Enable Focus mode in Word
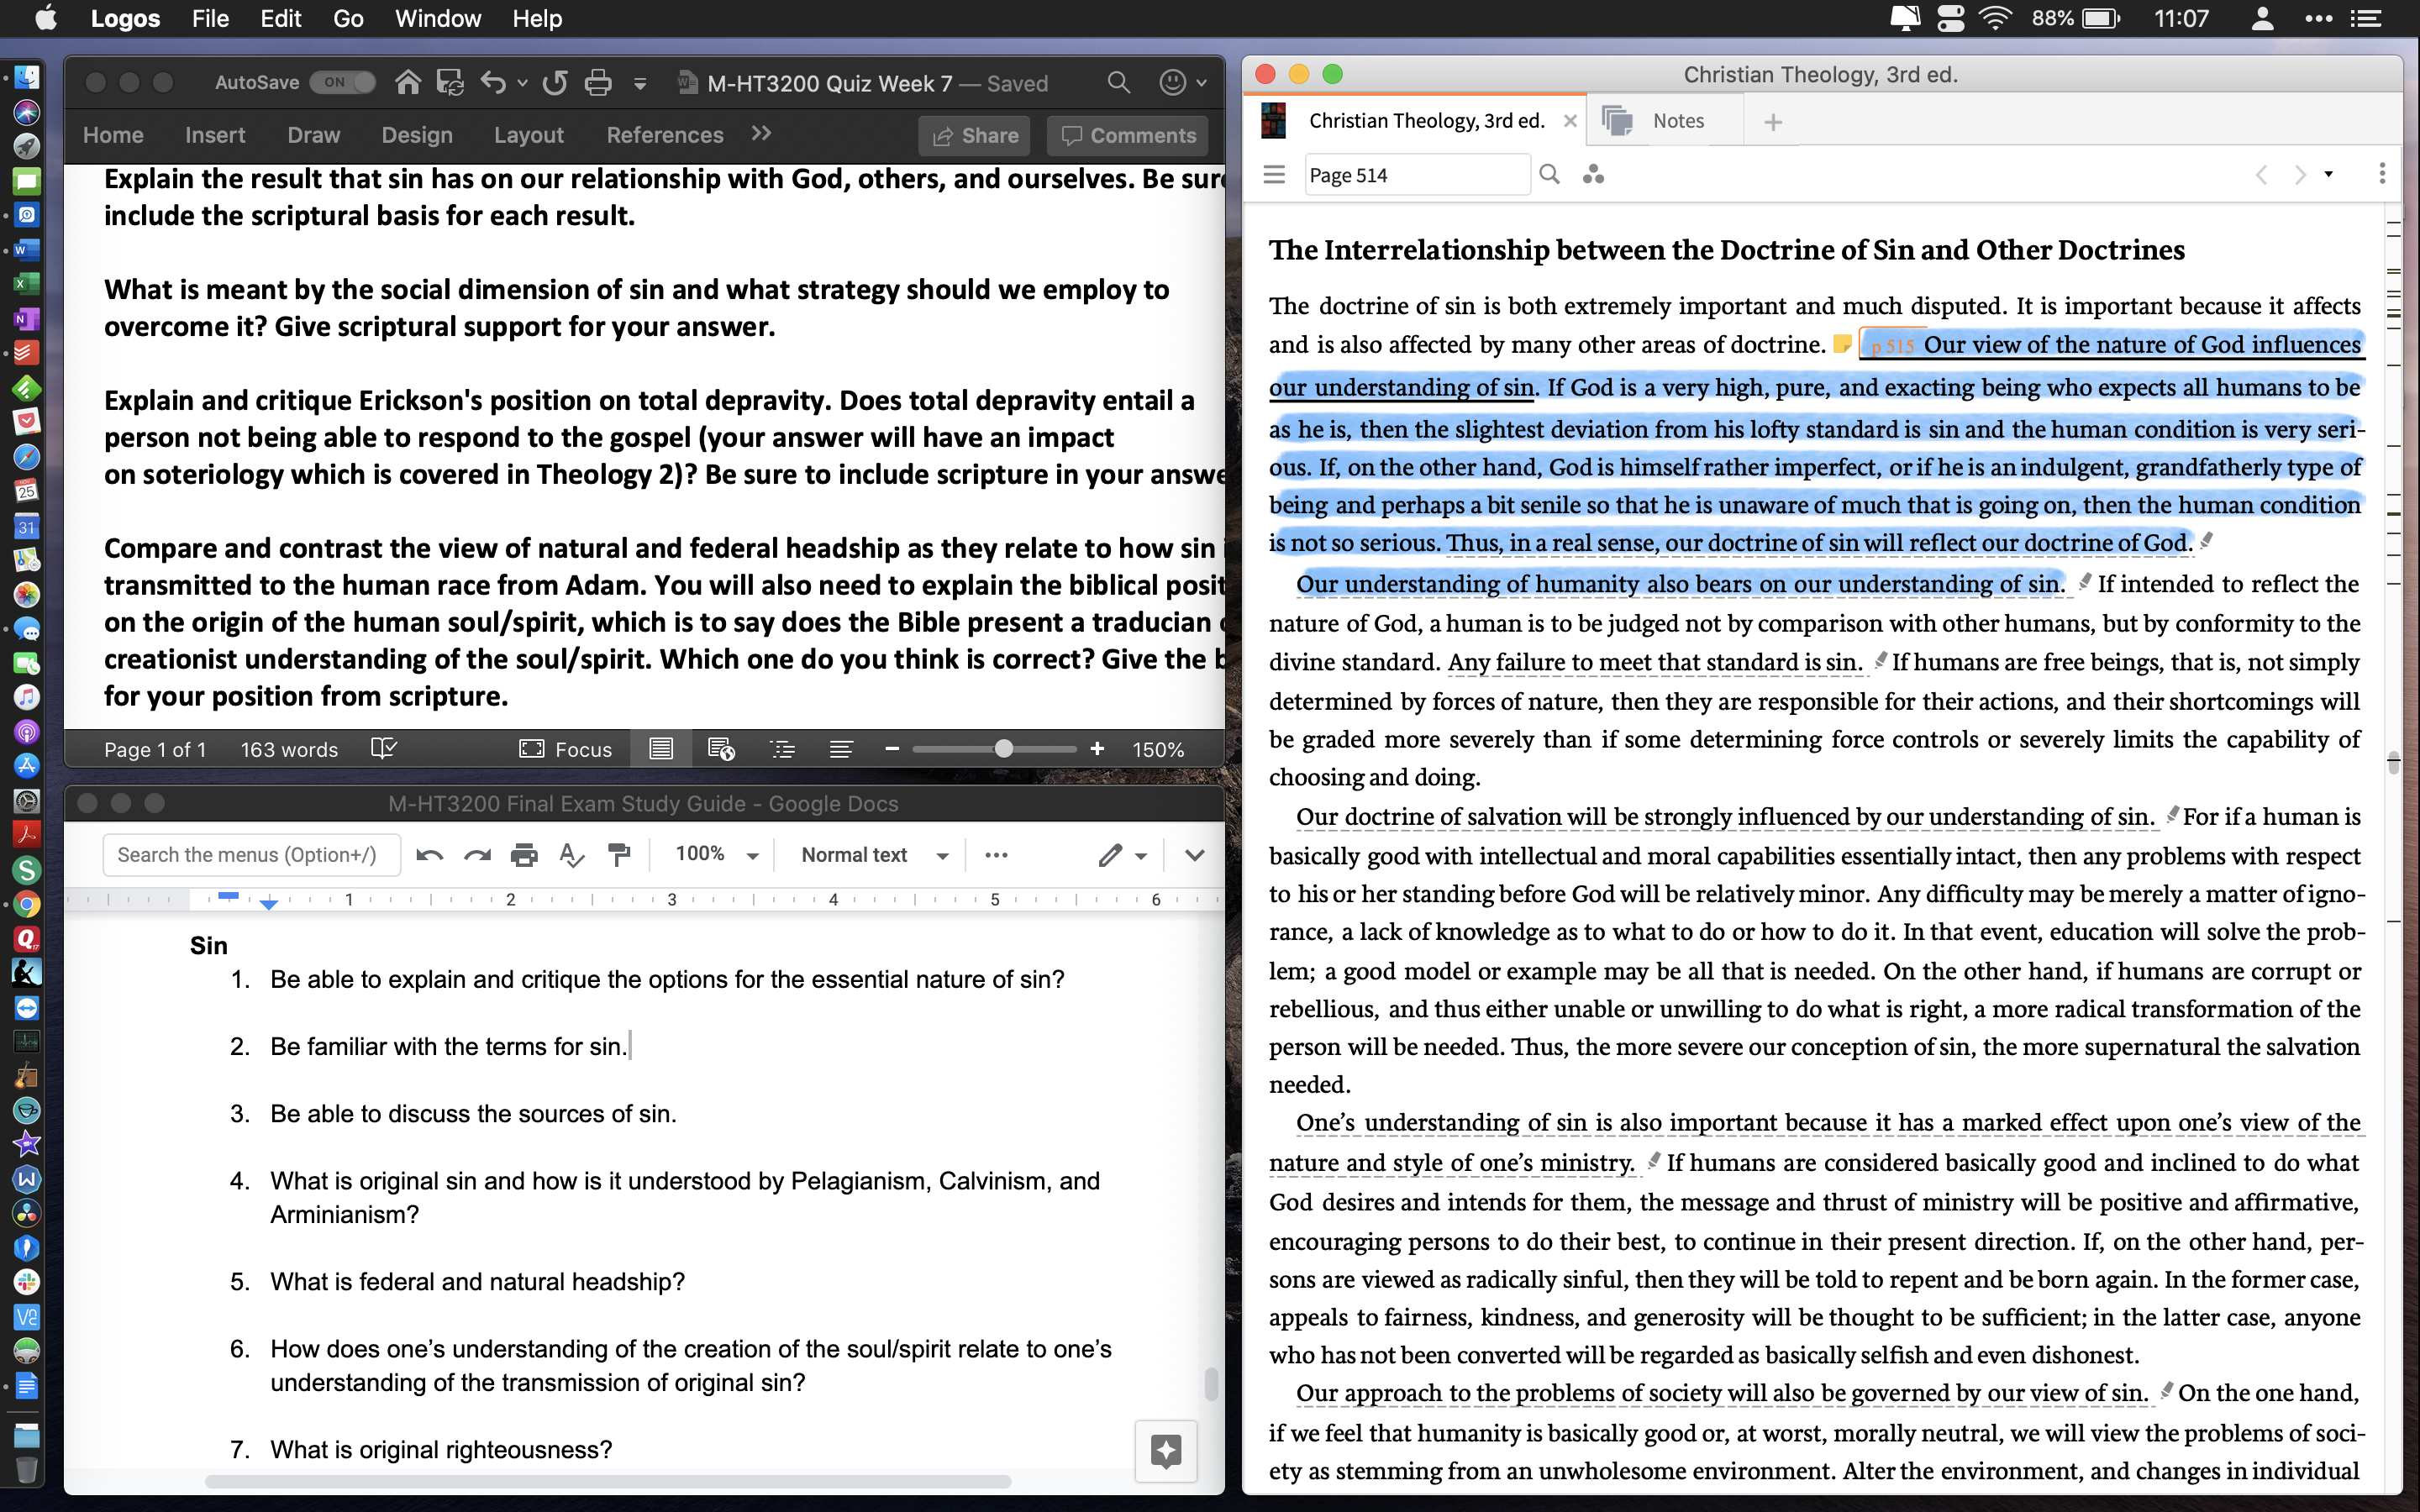The image size is (2420, 1512). point(566,749)
